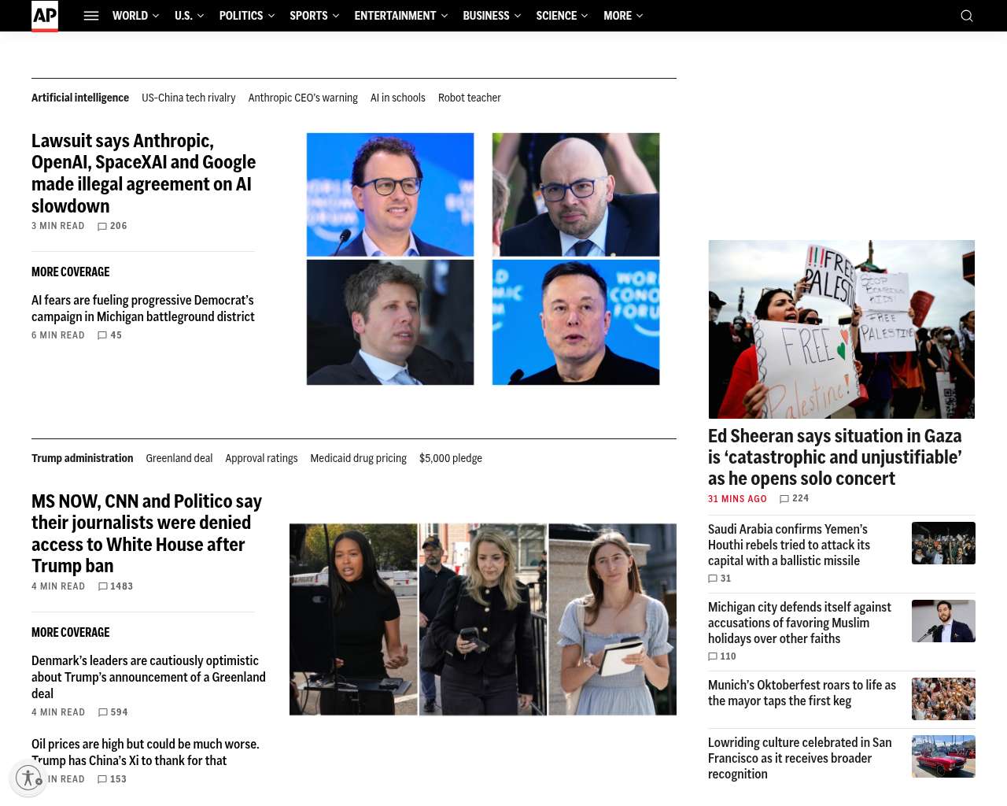
Task: Open comments icon showing 1483
Action: 103,587
